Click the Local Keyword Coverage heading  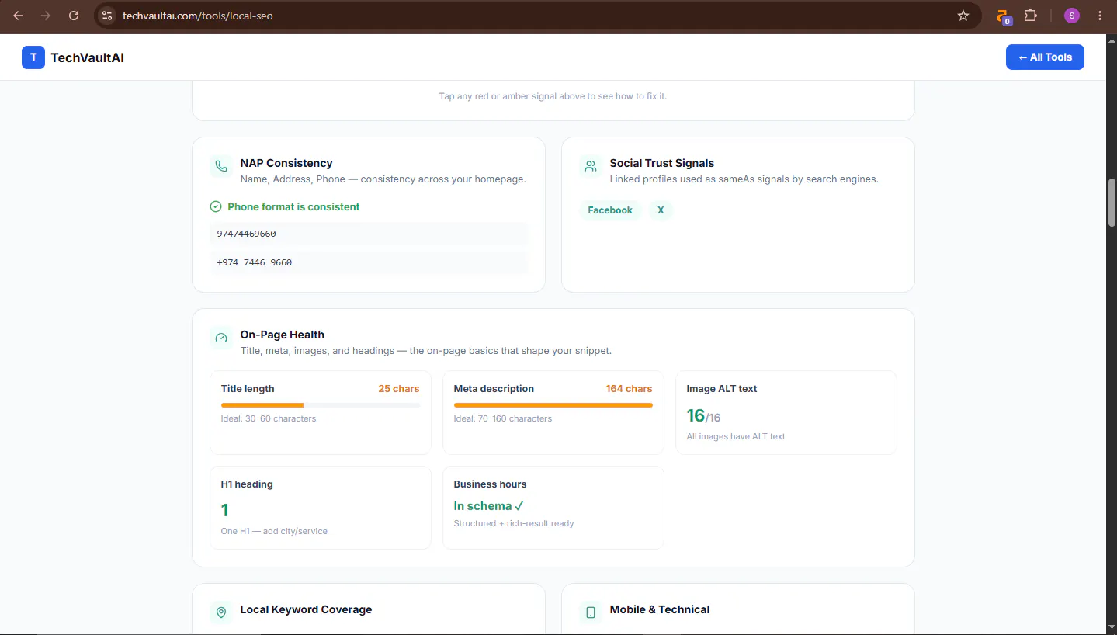coord(306,609)
